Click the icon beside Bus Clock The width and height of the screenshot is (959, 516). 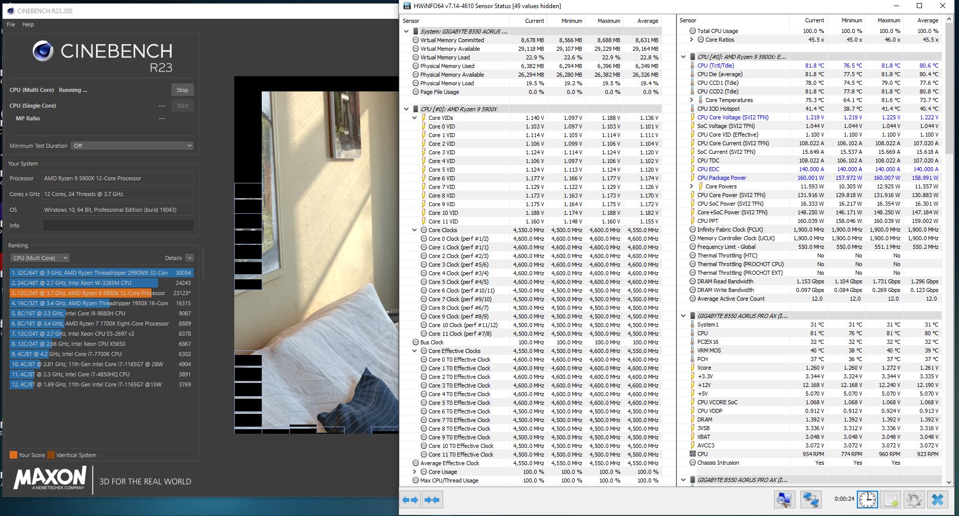pyautogui.click(x=416, y=342)
